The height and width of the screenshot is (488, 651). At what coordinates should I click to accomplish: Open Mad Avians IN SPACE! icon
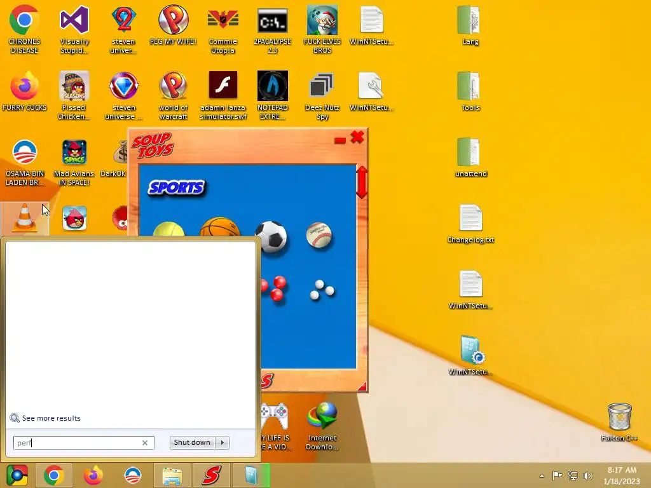click(x=74, y=162)
